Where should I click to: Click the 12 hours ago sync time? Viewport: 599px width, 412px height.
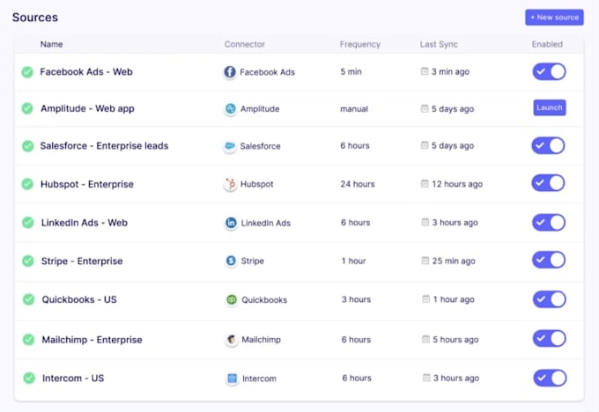click(457, 184)
